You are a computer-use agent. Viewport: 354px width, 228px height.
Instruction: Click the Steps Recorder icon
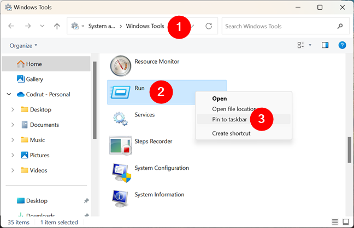coord(121,145)
